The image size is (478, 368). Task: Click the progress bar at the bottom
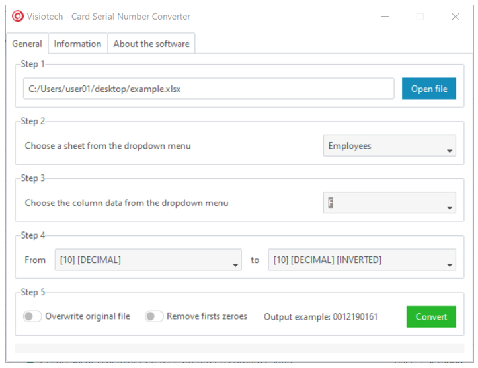click(239, 348)
